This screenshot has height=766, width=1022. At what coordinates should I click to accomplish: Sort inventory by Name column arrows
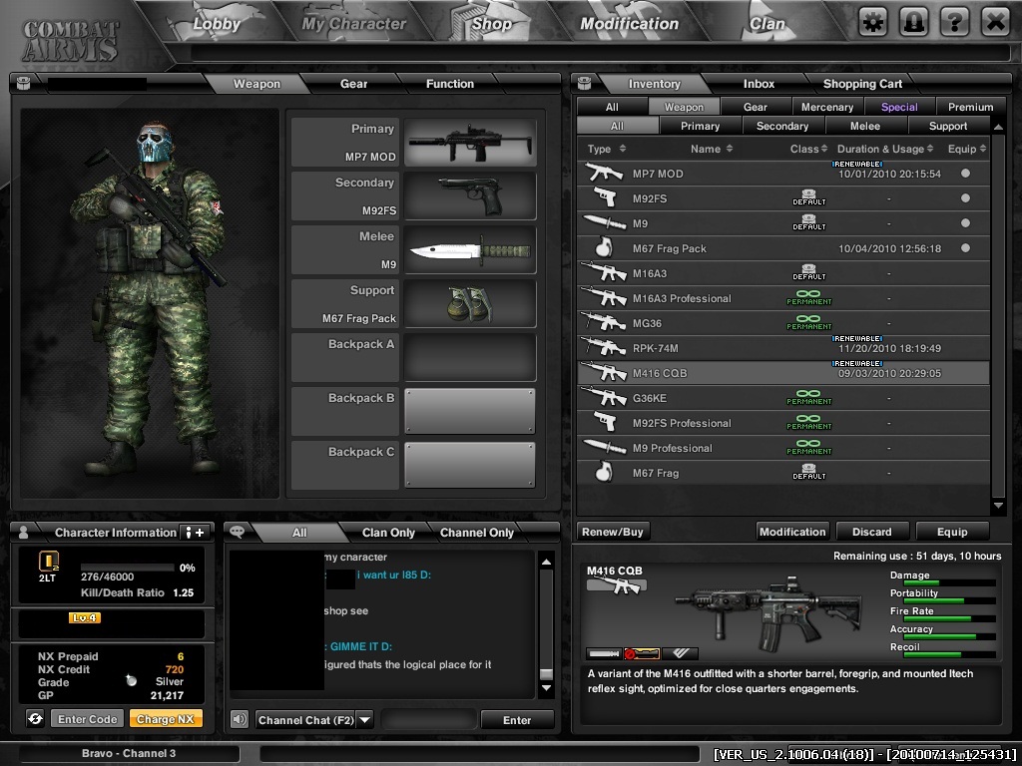[730, 149]
